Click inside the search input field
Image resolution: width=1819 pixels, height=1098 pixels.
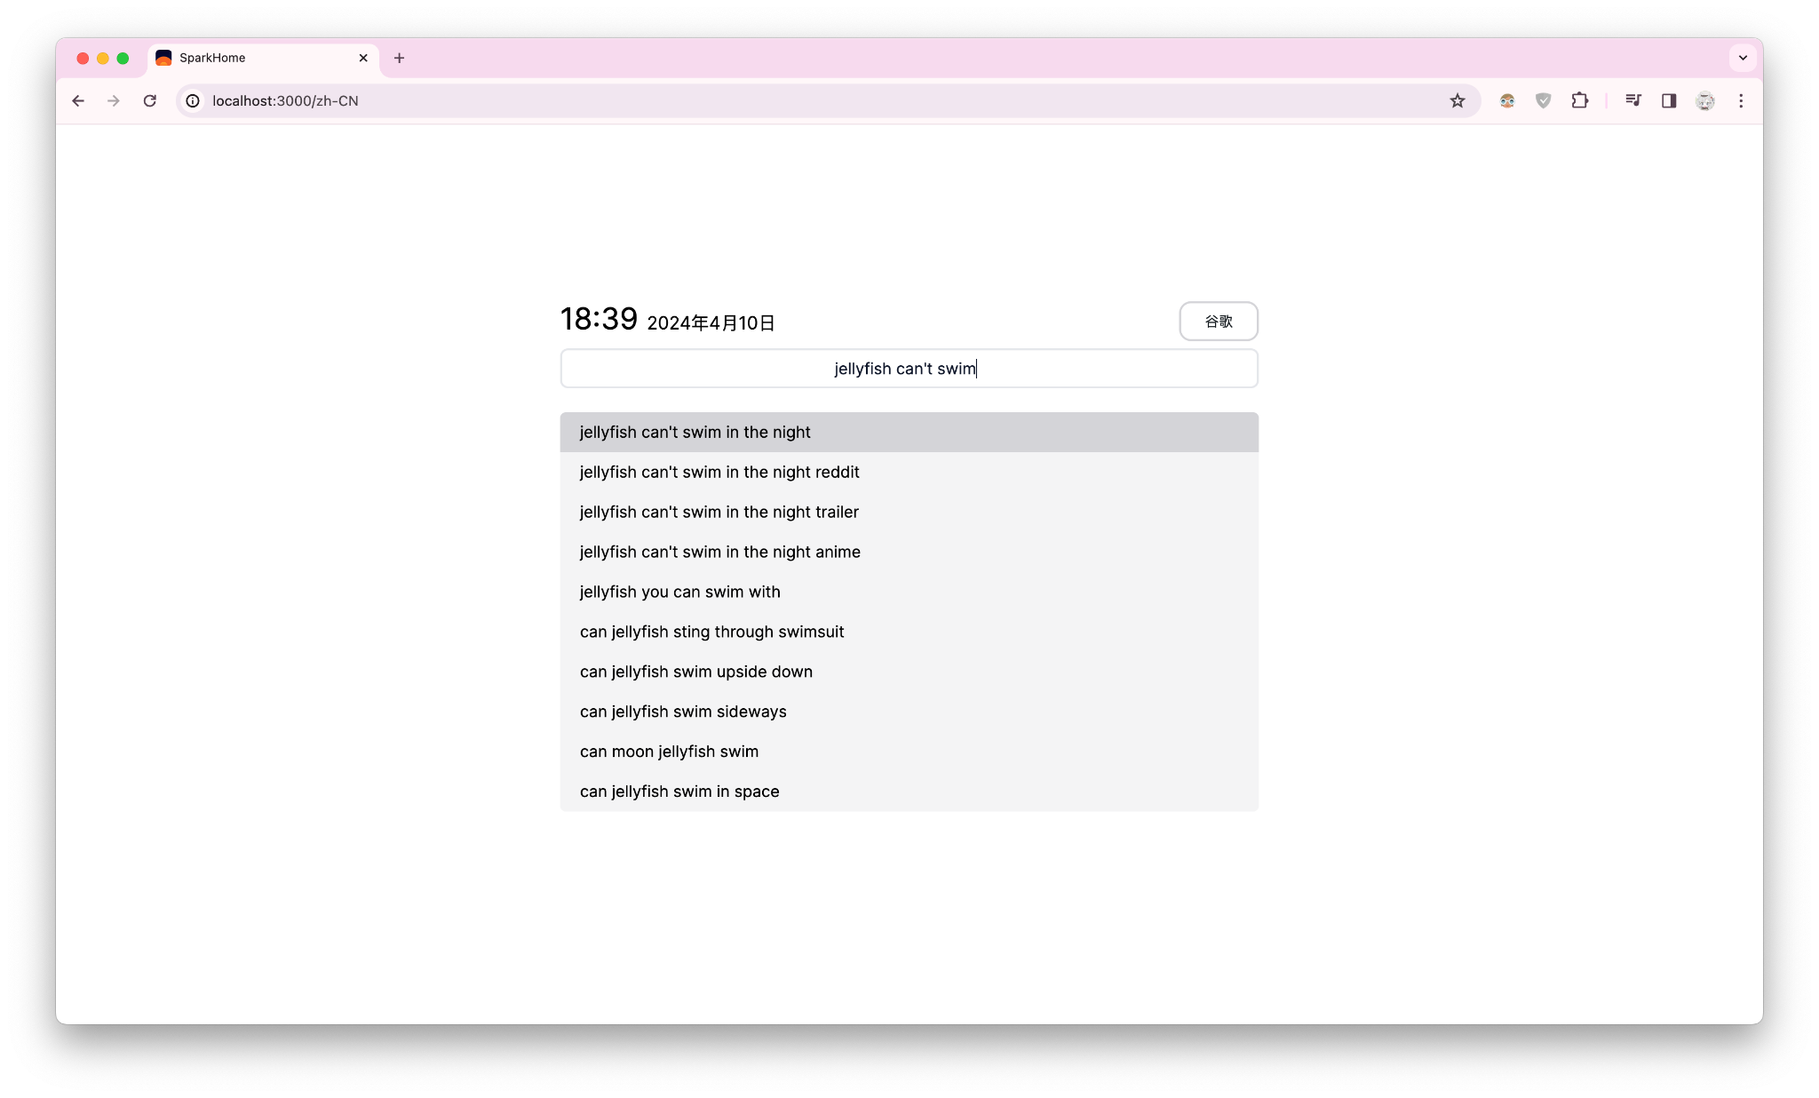[x=908, y=368]
